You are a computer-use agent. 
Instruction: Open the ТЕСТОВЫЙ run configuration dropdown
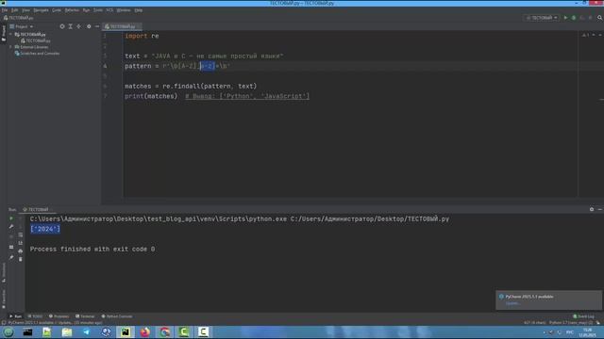click(542, 18)
